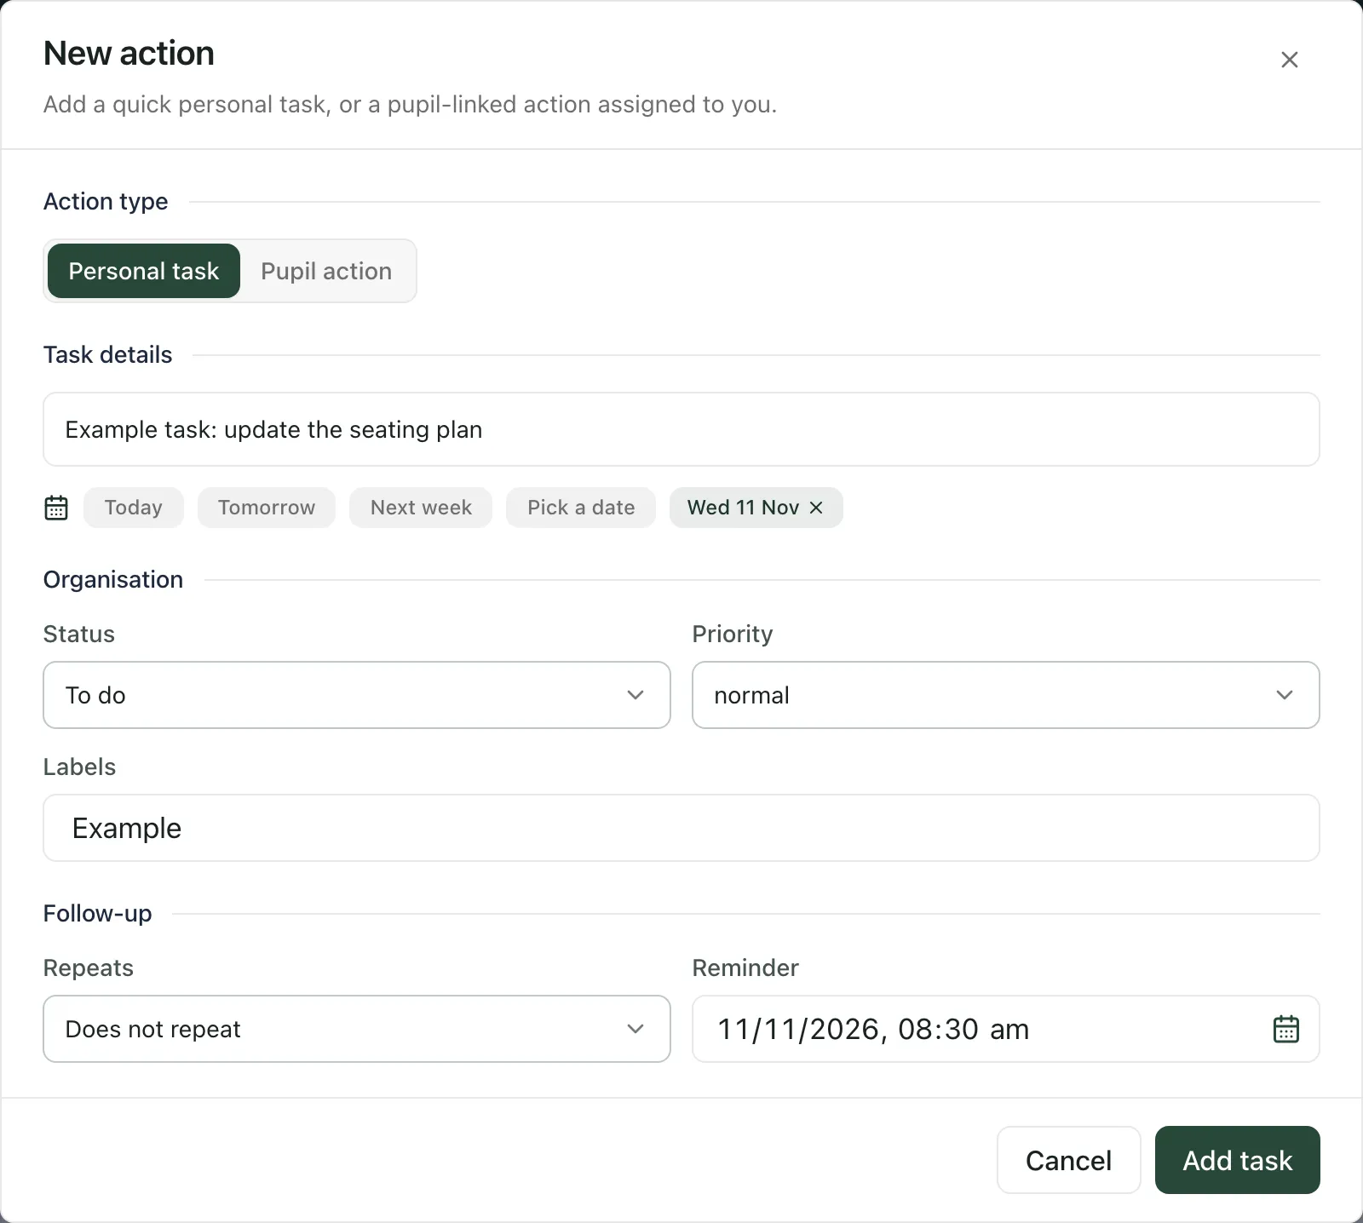
Task: Open the Status dropdown
Action: tap(357, 695)
